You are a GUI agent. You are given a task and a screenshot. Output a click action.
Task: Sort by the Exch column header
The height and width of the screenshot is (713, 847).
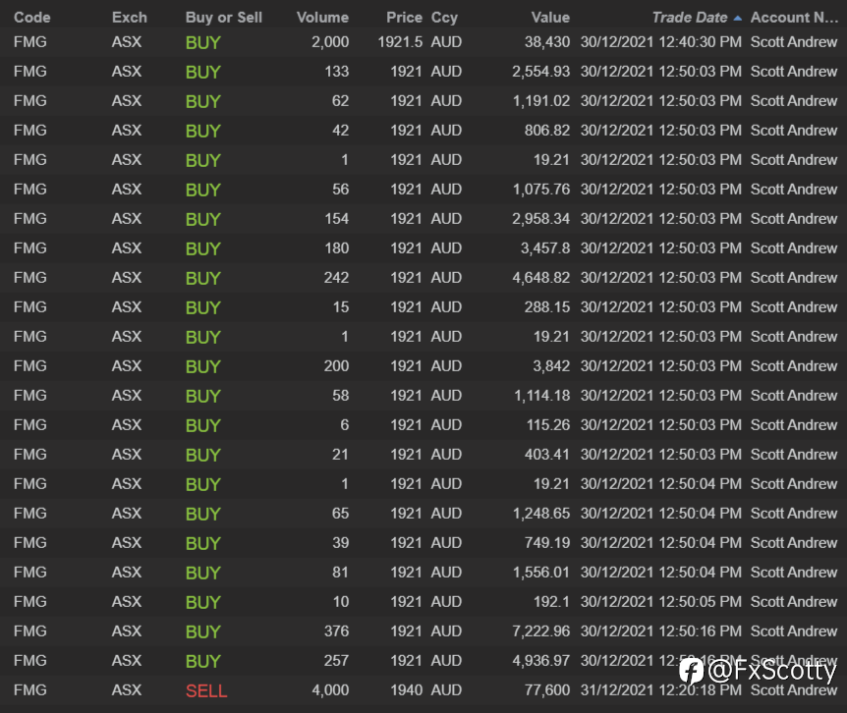[129, 18]
